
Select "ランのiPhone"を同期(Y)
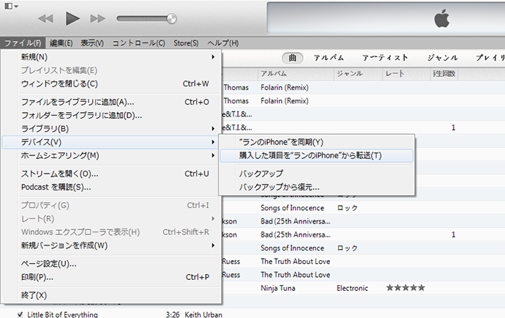317,142
